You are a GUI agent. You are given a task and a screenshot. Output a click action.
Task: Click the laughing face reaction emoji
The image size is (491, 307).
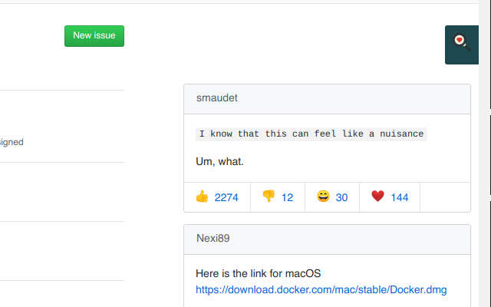coord(323,196)
